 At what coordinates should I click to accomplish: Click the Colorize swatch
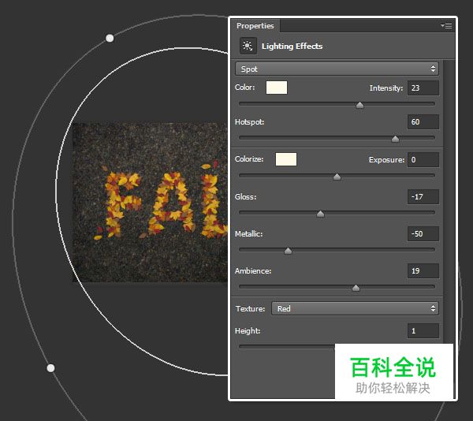285,159
